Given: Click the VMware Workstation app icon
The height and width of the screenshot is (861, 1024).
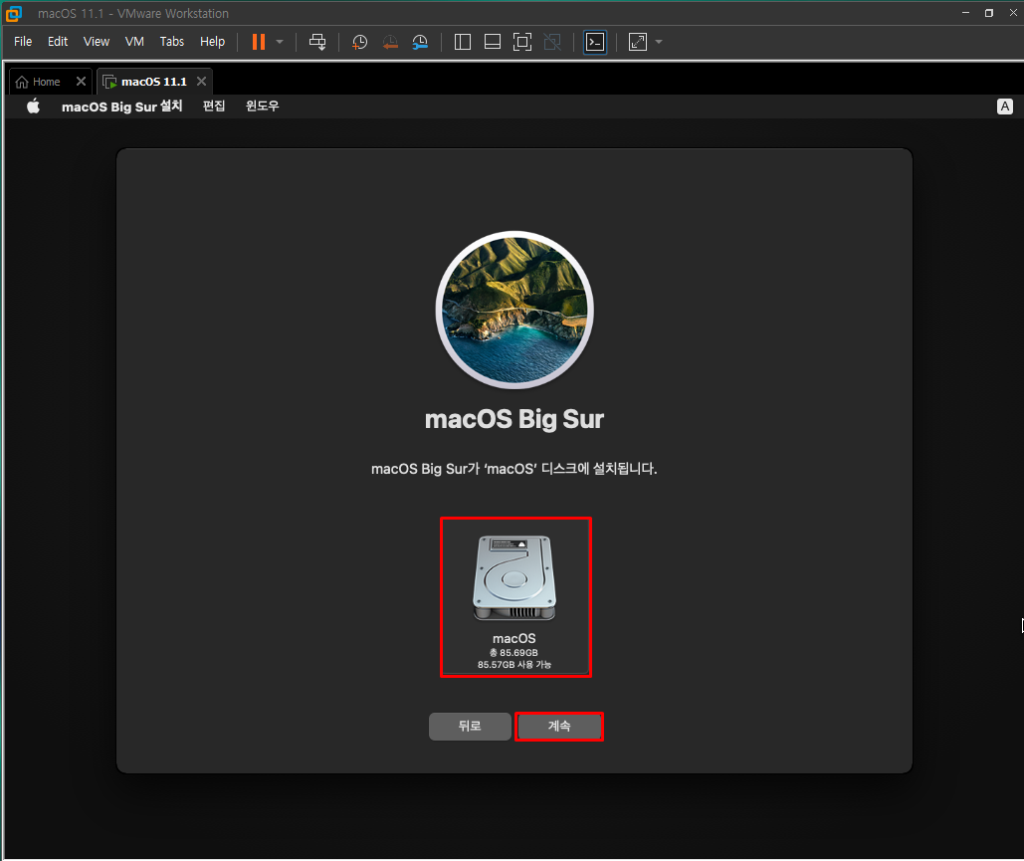Looking at the screenshot, I should coord(14,13).
